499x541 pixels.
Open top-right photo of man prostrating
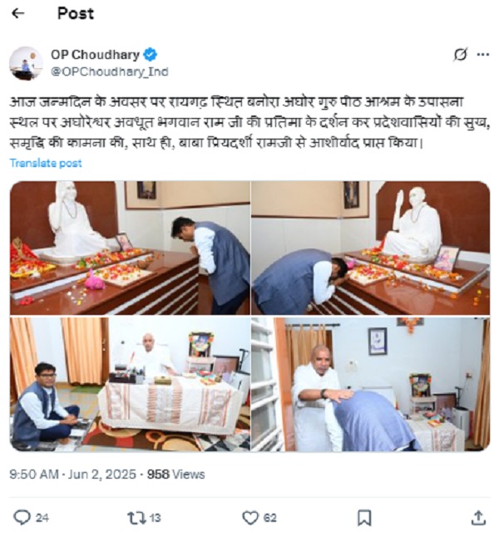371,248
